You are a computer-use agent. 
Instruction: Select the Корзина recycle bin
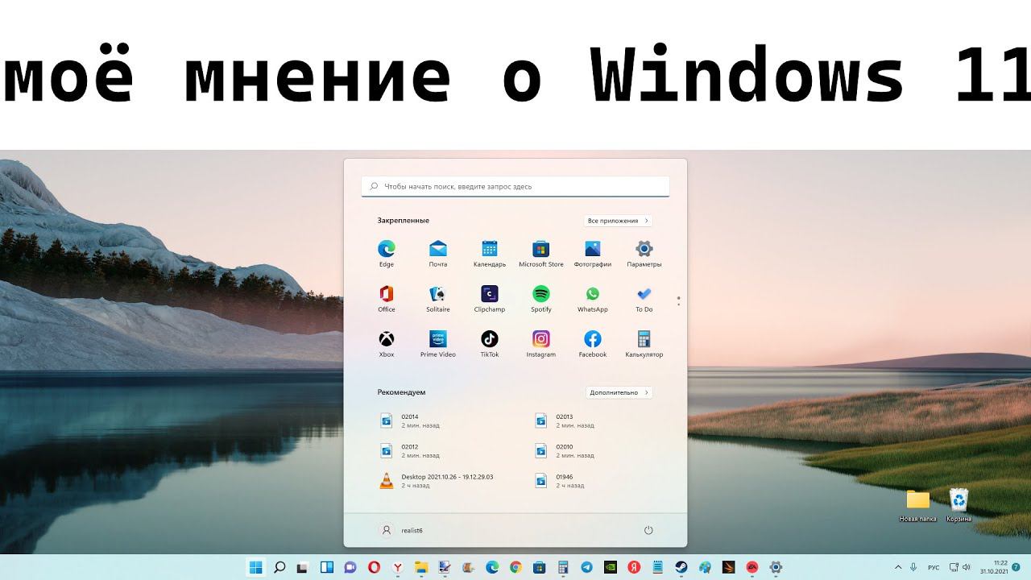[x=959, y=506]
